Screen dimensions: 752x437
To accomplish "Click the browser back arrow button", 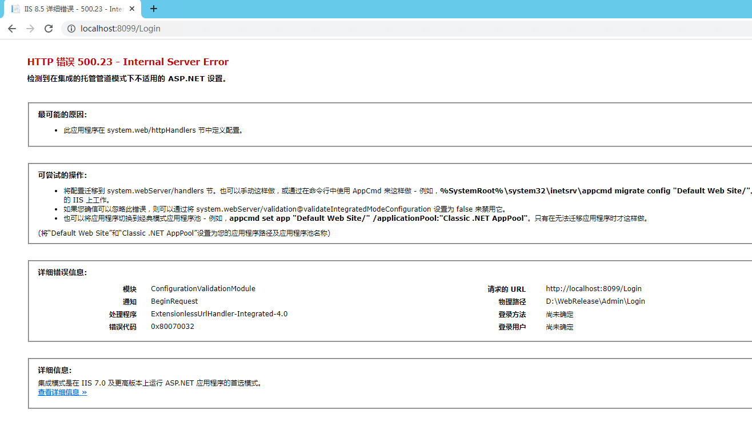I will pos(12,29).
